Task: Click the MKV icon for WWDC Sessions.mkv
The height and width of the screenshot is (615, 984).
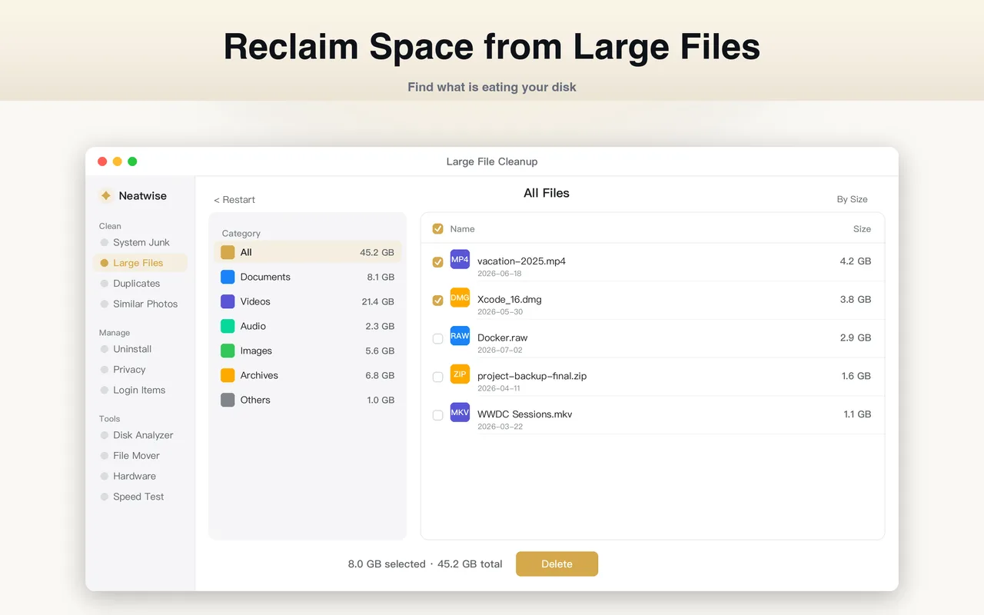Action: click(x=460, y=413)
